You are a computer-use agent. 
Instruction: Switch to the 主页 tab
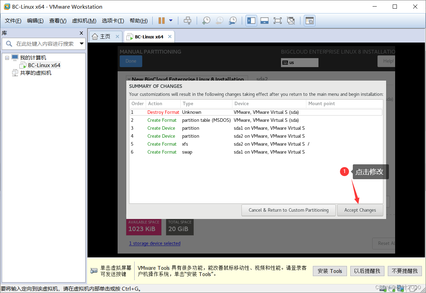pyautogui.click(x=105, y=36)
